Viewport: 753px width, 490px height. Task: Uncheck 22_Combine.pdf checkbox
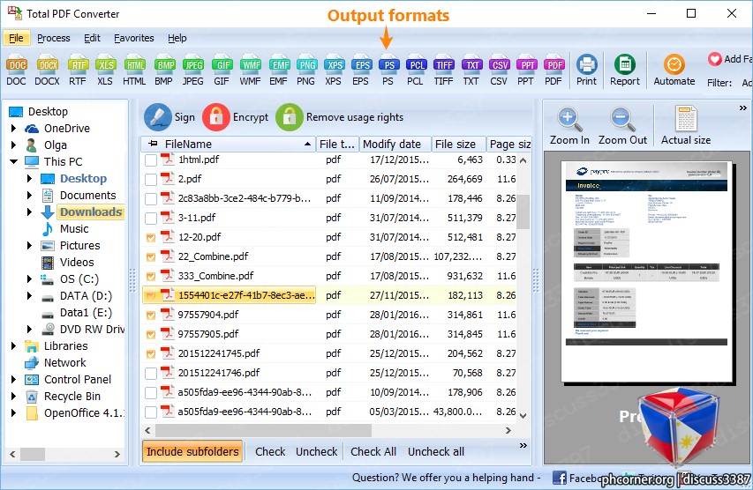coord(151,257)
